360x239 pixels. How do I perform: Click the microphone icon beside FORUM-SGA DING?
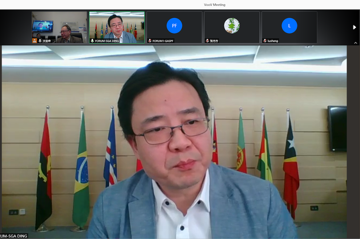point(92,41)
